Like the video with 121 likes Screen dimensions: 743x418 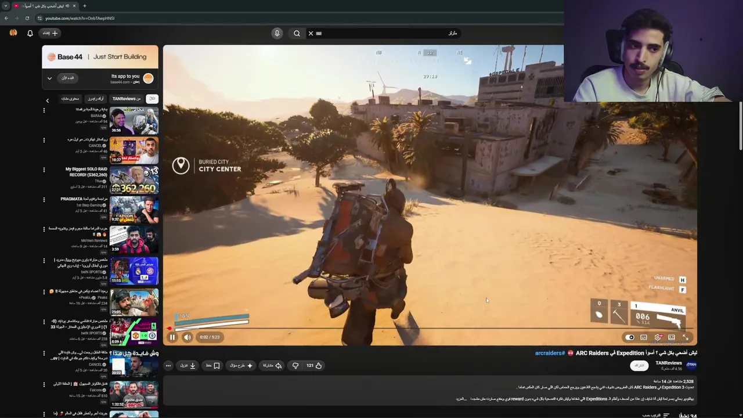click(314, 366)
